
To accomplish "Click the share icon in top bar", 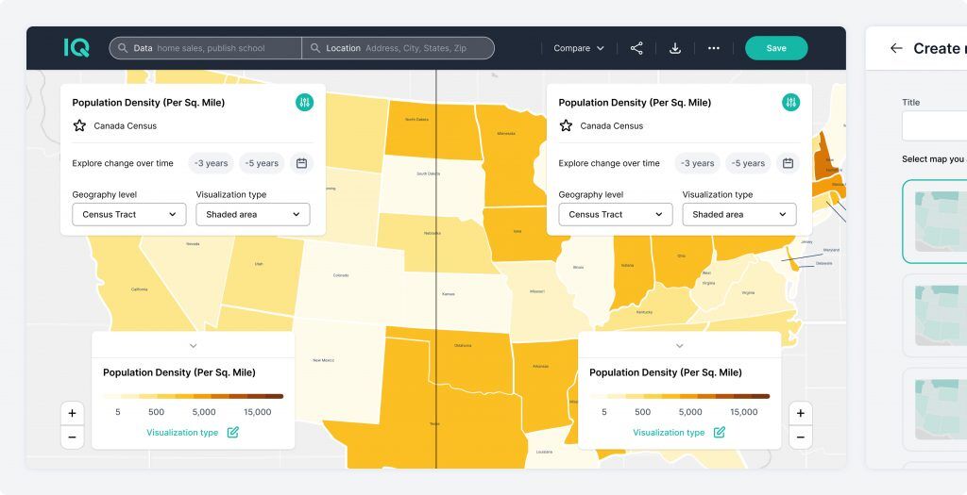I will (x=636, y=48).
